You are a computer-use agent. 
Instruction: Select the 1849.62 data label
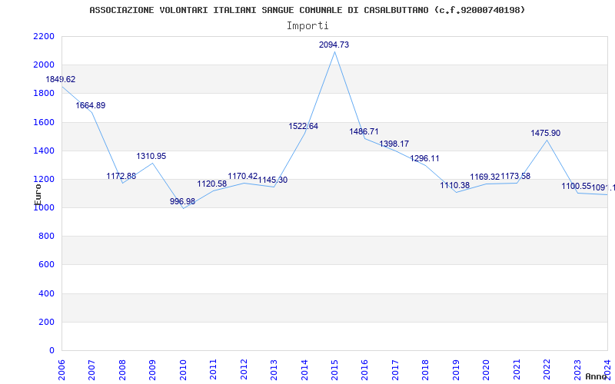61,80
